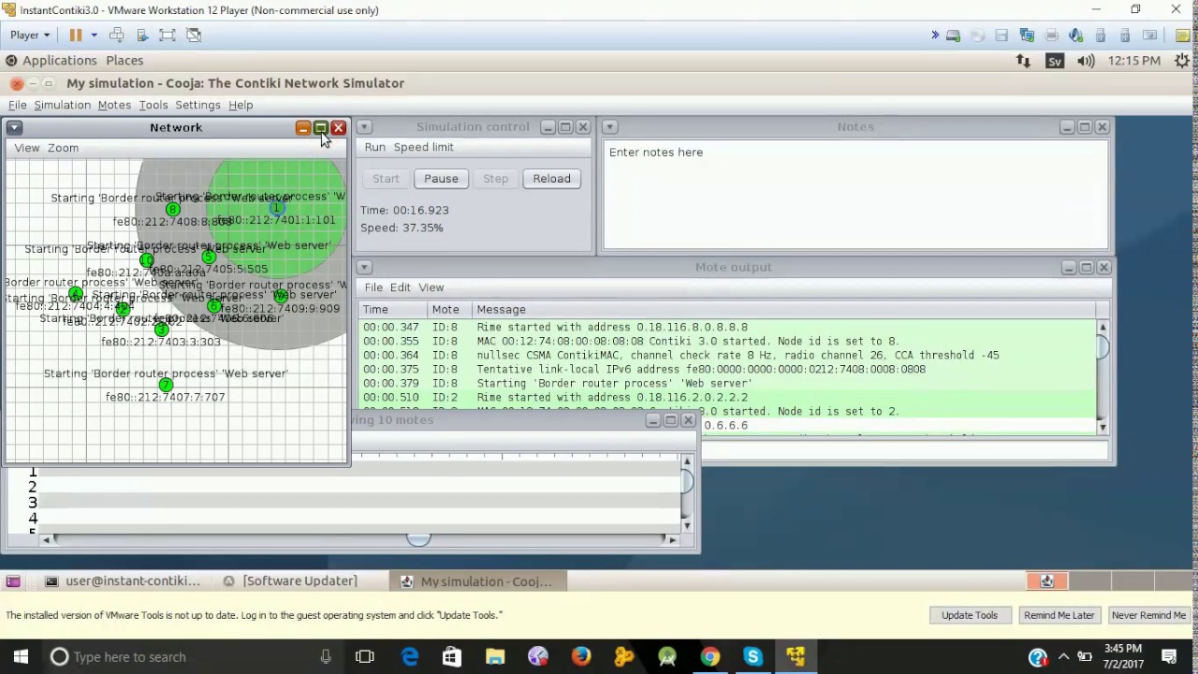Select mote 8 node in network view

172,209
